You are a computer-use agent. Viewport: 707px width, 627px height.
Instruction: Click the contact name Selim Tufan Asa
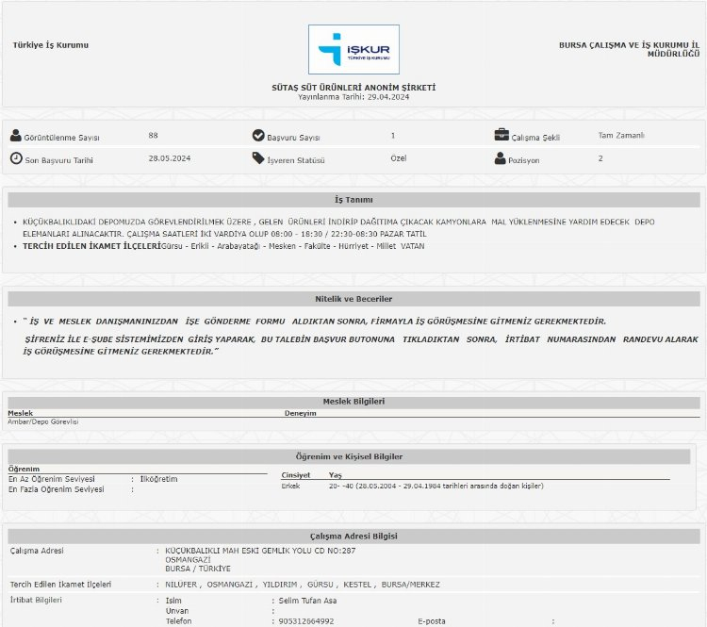point(307,601)
